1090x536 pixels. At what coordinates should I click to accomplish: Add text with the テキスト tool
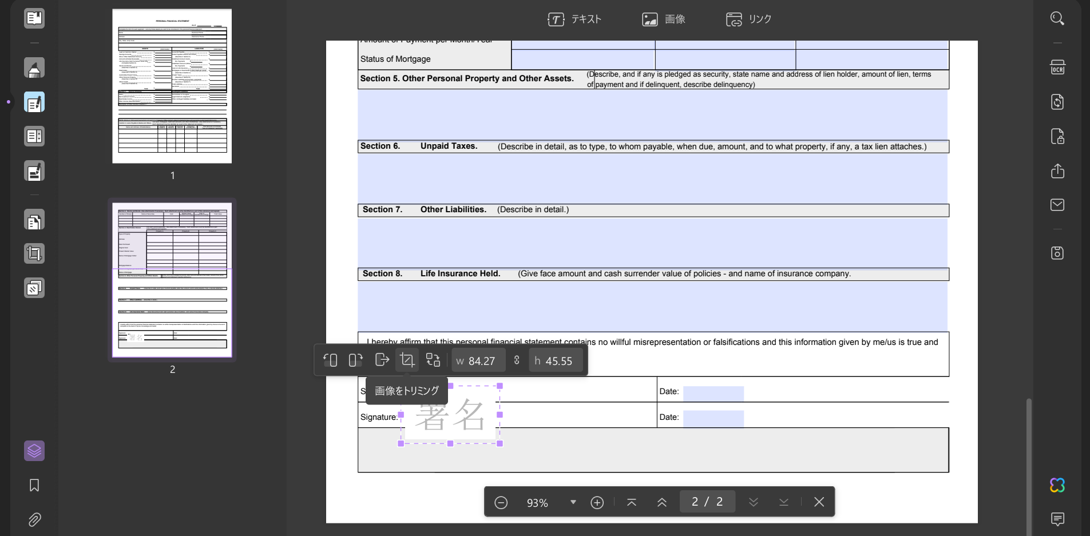(574, 19)
